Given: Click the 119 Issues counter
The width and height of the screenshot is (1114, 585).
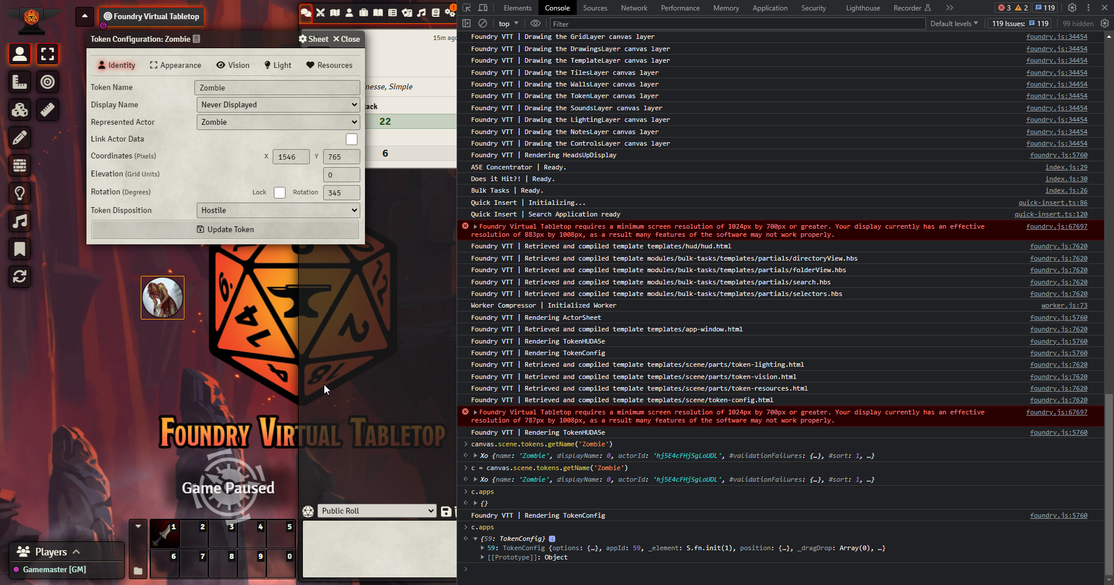Looking at the screenshot, I should (1020, 24).
